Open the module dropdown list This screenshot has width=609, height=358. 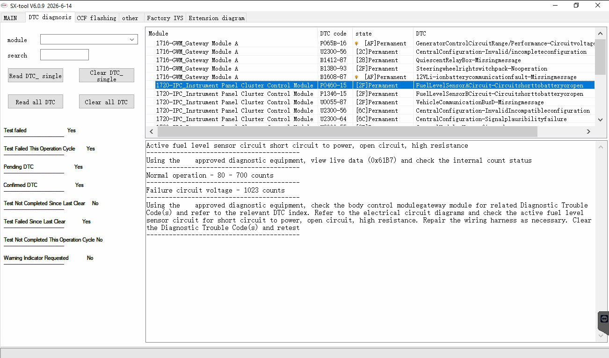89,40
